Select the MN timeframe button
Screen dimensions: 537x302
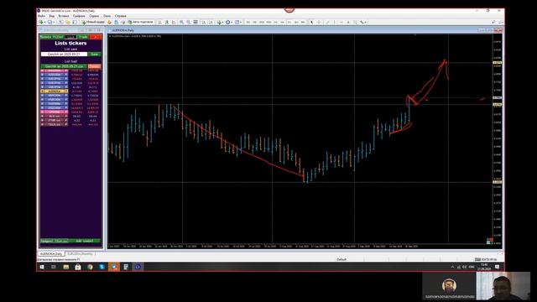303,23
